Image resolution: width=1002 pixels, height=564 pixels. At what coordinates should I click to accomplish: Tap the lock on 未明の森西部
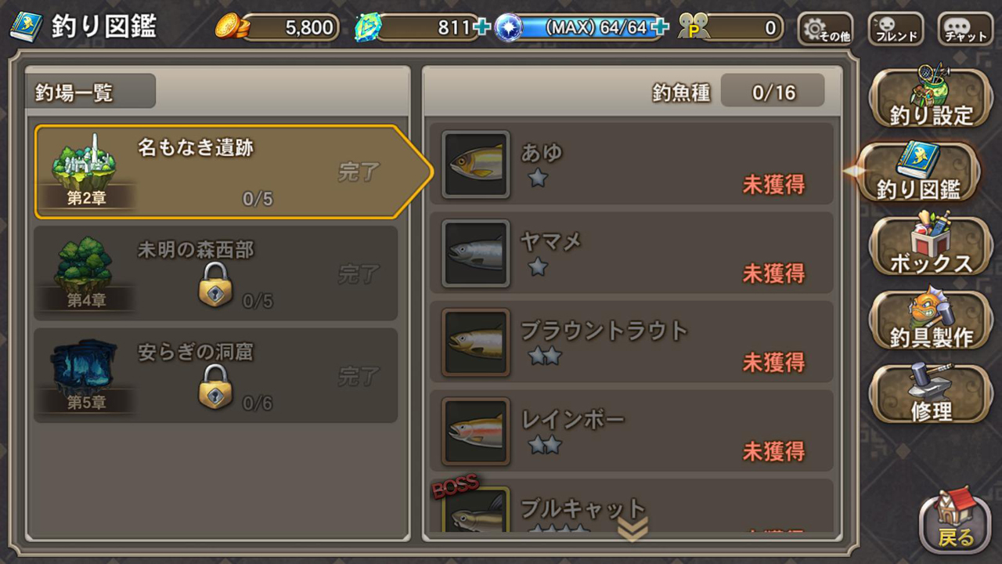coord(215,284)
